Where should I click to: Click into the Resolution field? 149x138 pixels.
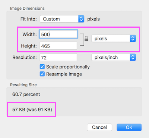58,57
